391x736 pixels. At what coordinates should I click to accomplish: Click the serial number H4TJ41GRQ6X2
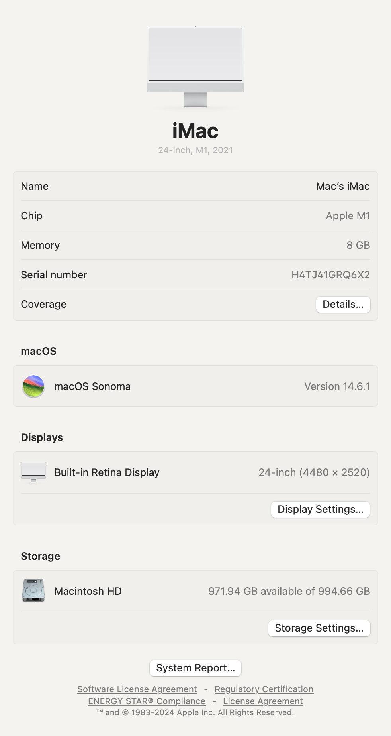click(x=330, y=275)
